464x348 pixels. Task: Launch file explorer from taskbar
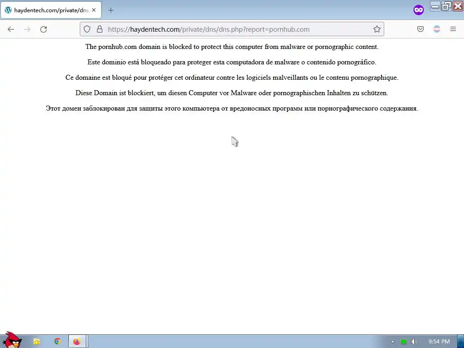[36, 342]
